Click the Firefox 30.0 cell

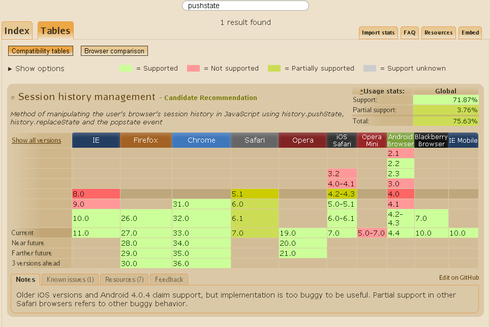tap(146, 264)
